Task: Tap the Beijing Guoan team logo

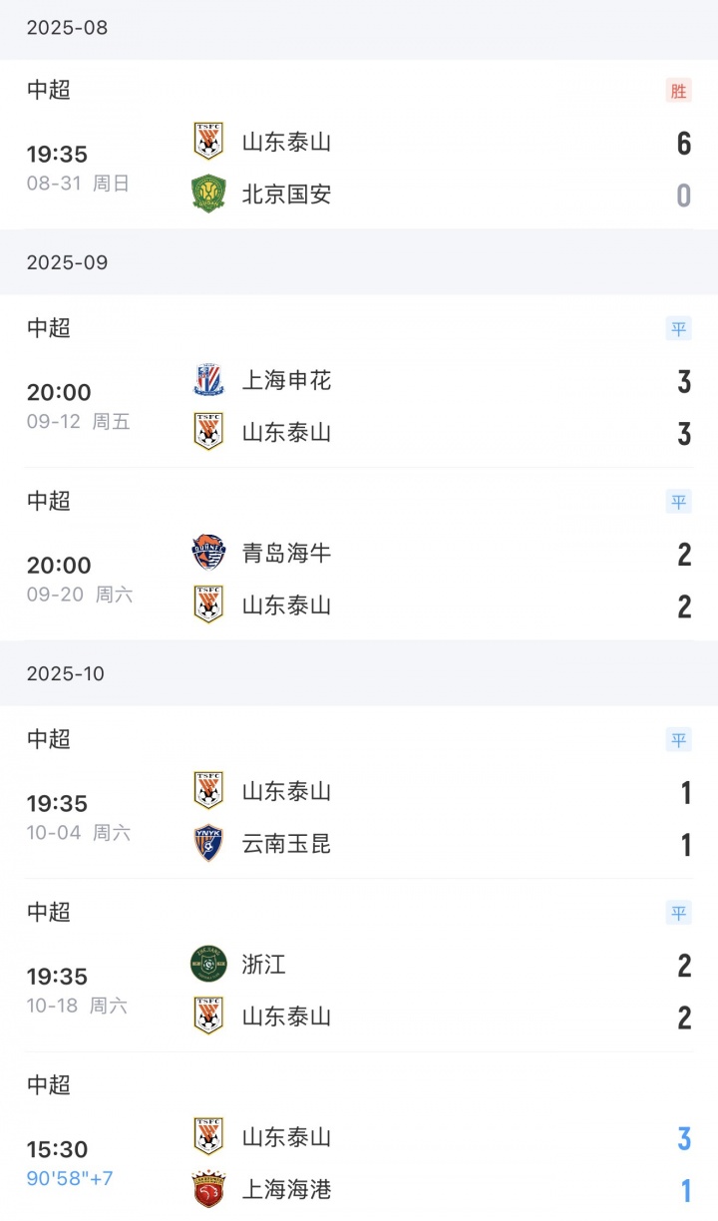Action: [208, 194]
